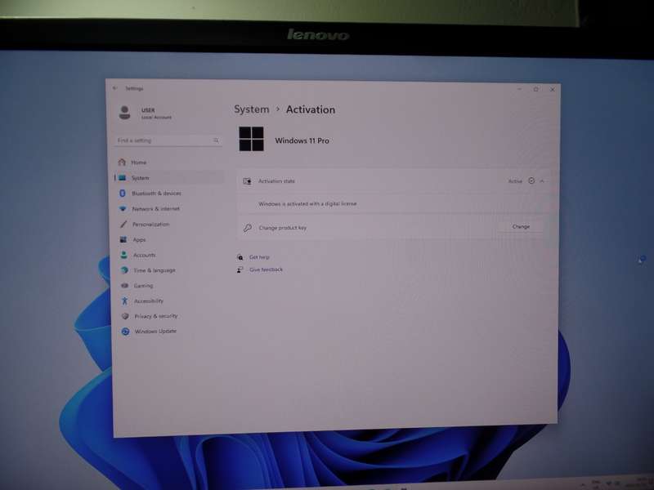Click the Change button for product key
The width and height of the screenshot is (654, 490).
tap(521, 227)
